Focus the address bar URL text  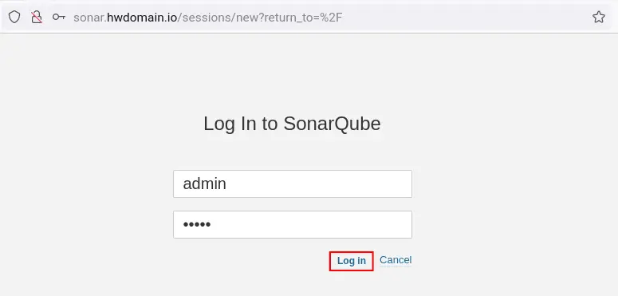pyautogui.click(x=207, y=18)
